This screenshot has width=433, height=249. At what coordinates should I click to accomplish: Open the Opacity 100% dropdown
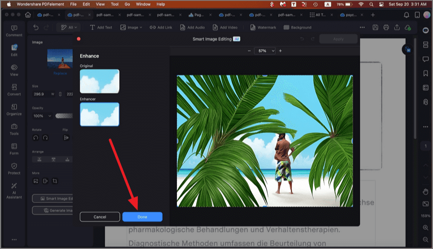click(x=42, y=116)
